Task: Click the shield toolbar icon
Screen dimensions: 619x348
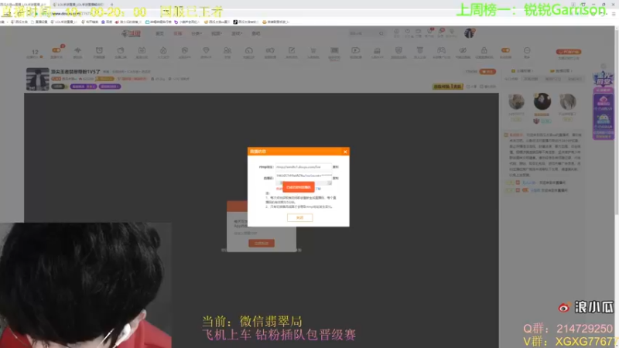Action: [398, 50]
